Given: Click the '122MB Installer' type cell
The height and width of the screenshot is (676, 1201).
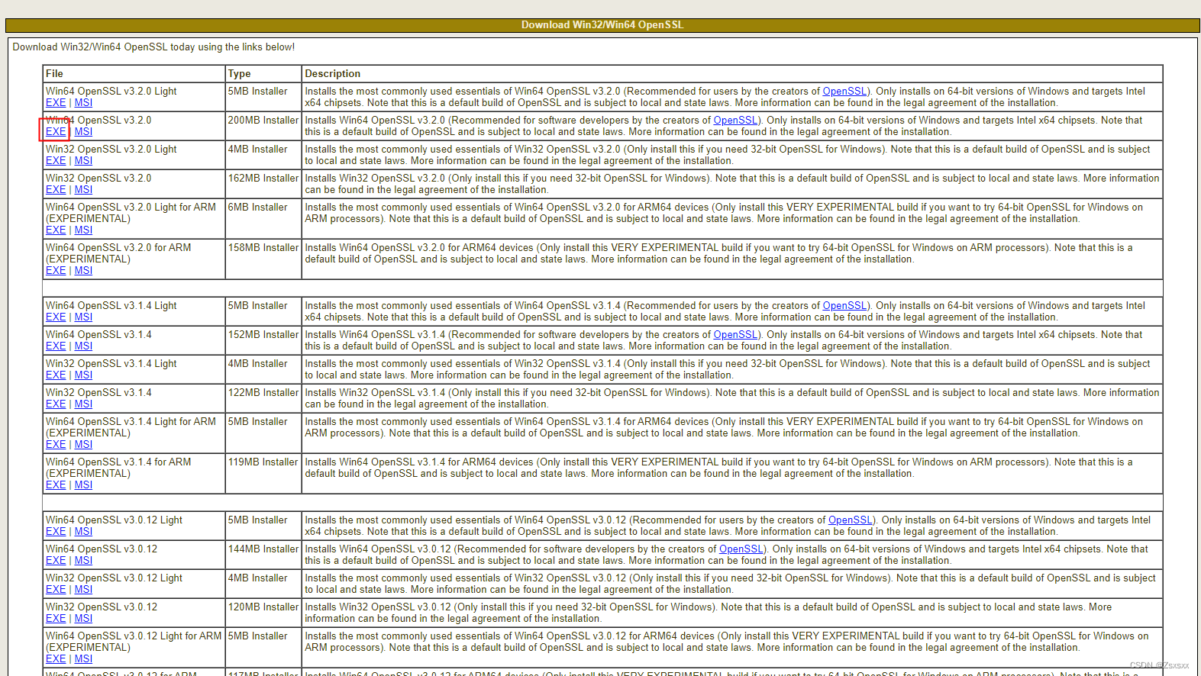Looking at the screenshot, I should coord(263,398).
